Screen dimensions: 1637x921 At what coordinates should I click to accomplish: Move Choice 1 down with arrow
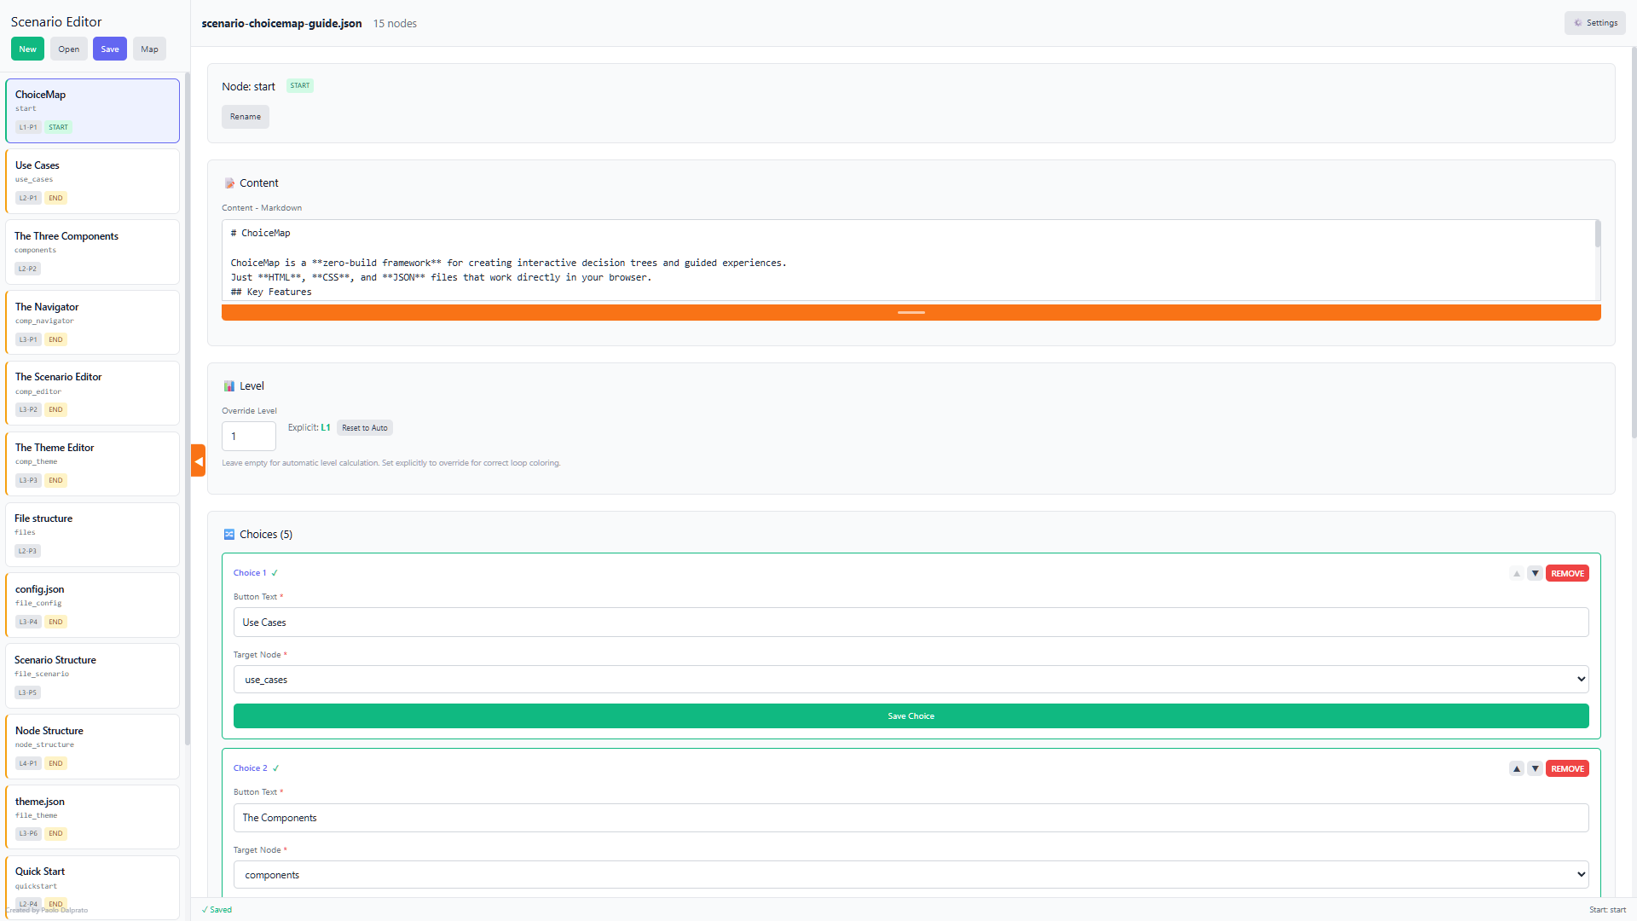pyautogui.click(x=1535, y=574)
